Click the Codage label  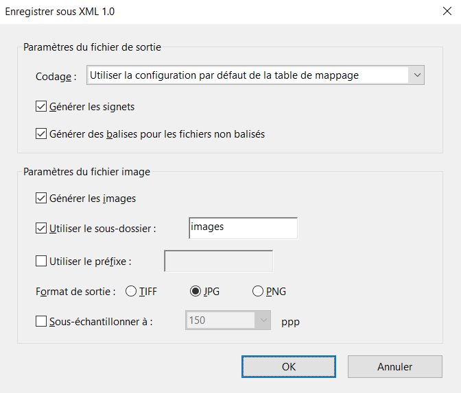point(55,76)
